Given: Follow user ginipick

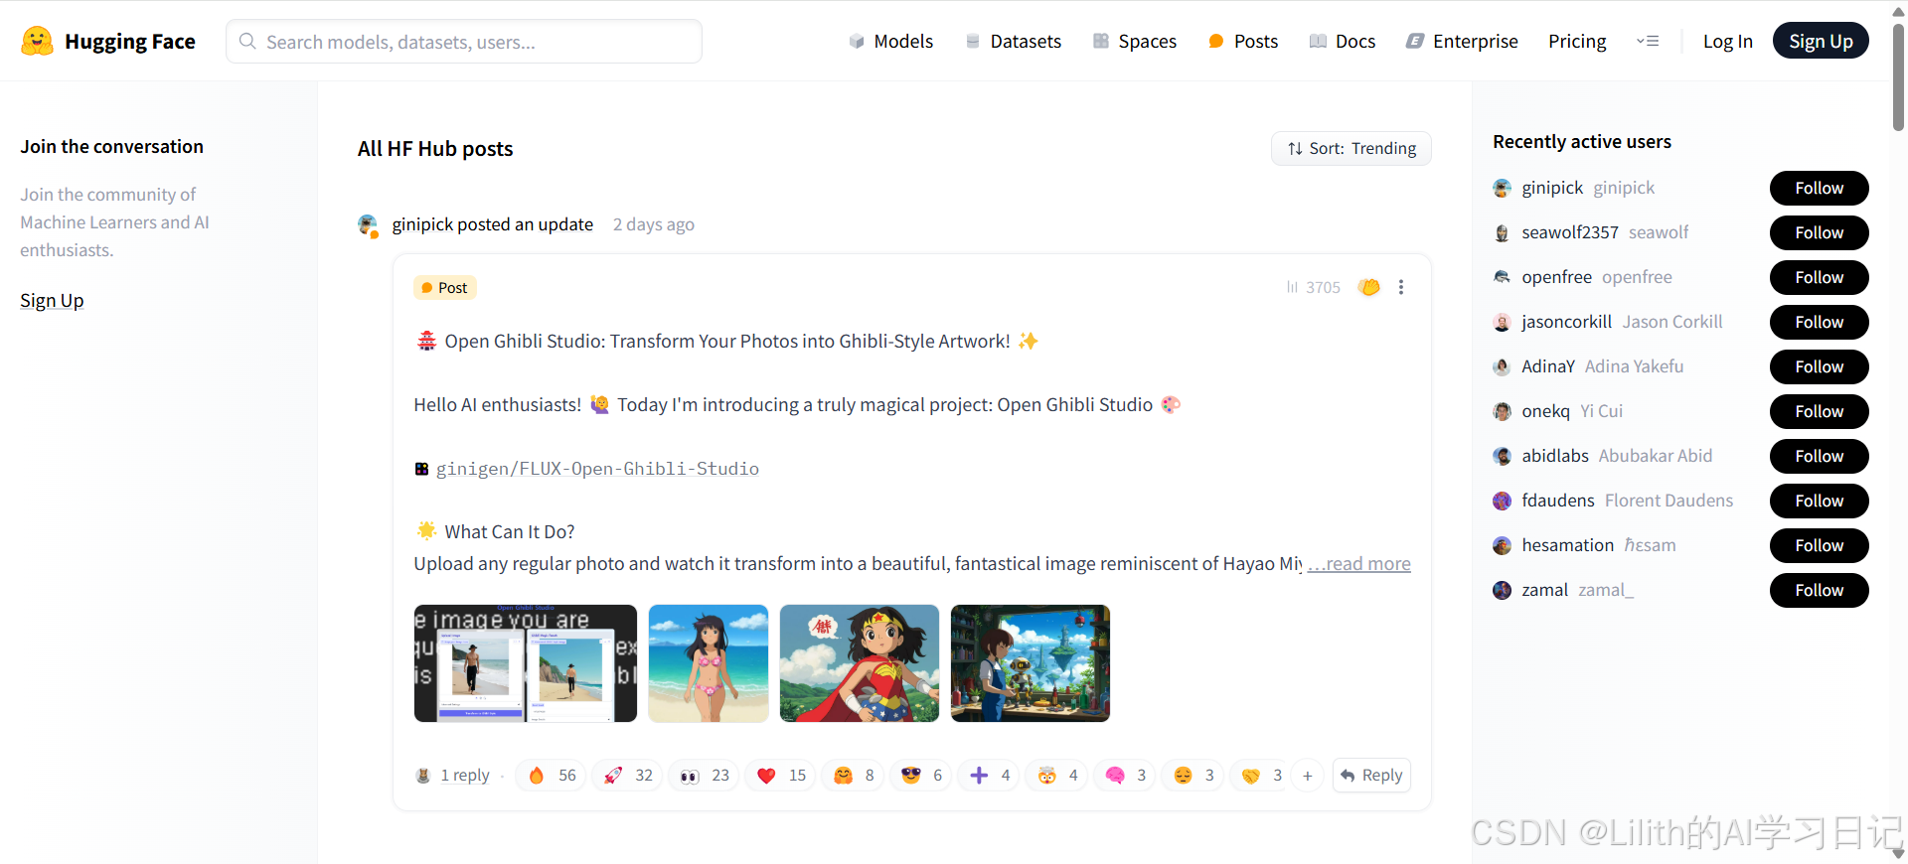Looking at the screenshot, I should click(1819, 188).
